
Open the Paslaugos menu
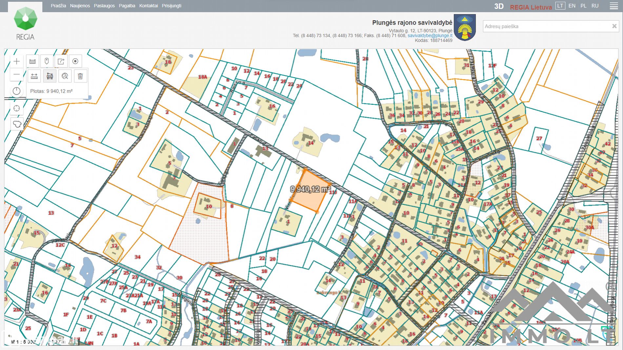click(104, 6)
